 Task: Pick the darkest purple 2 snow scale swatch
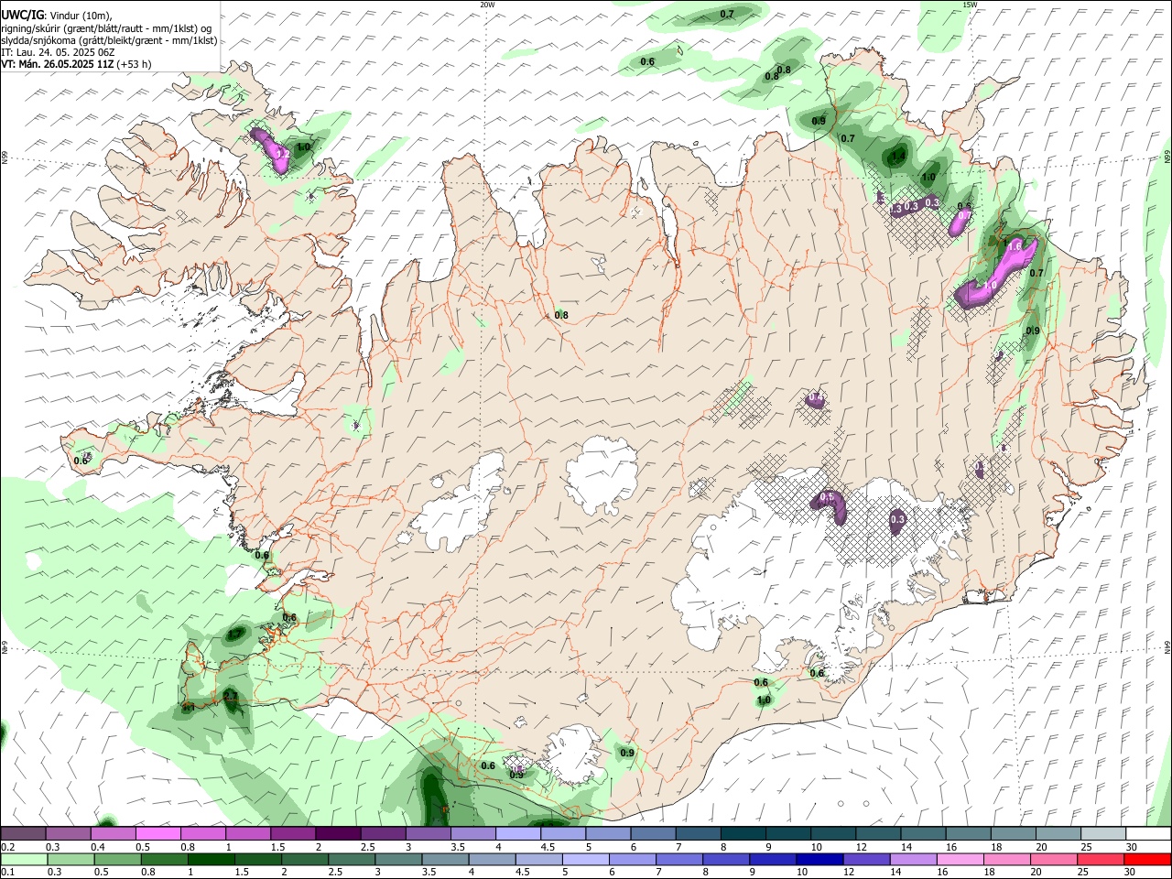pyautogui.click(x=337, y=833)
